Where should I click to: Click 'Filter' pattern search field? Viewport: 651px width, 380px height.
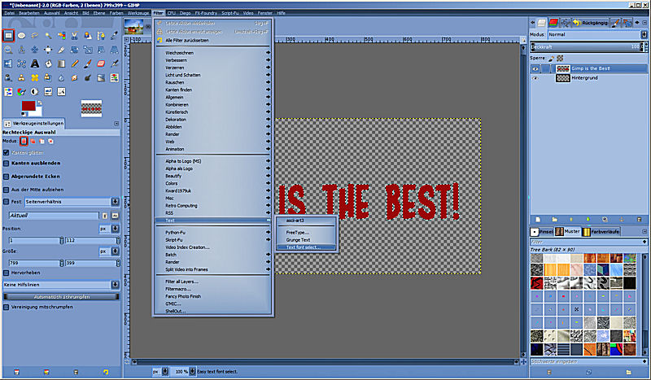pyautogui.click(x=588, y=242)
